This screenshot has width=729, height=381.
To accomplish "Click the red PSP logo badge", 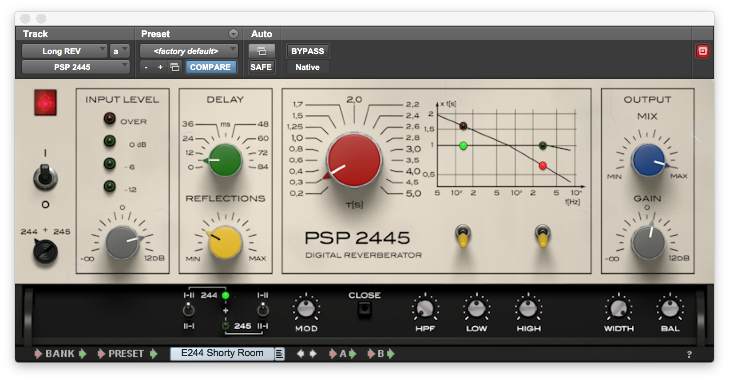I will (45, 102).
